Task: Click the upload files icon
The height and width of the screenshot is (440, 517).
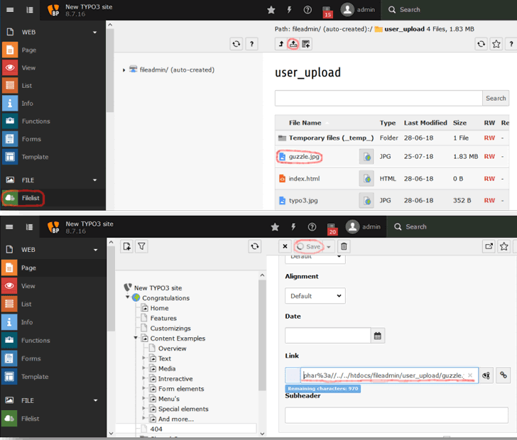Action: pos(293,44)
